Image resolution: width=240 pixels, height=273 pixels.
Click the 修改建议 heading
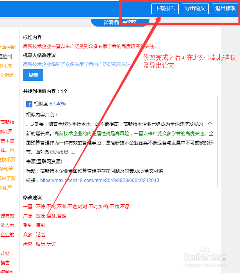coord(32,198)
